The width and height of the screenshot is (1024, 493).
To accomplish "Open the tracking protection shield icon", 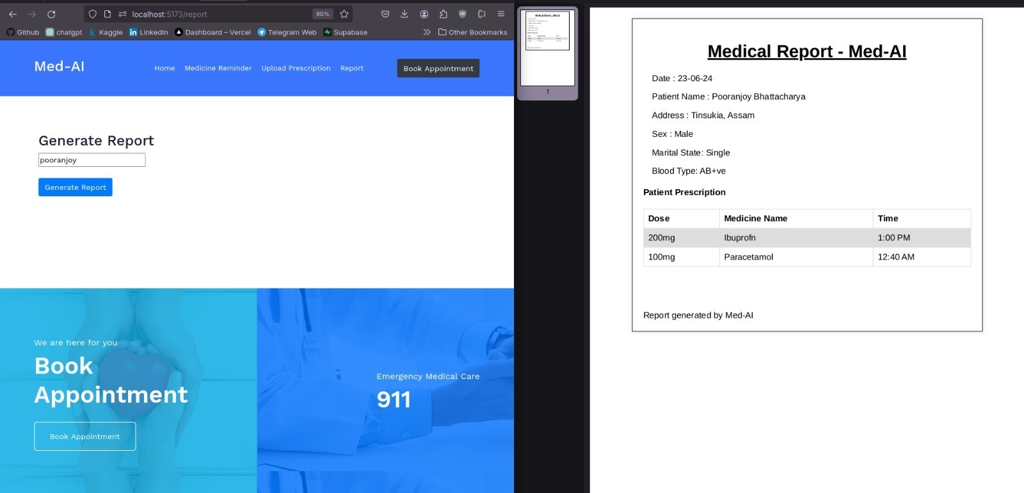I will (93, 14).
